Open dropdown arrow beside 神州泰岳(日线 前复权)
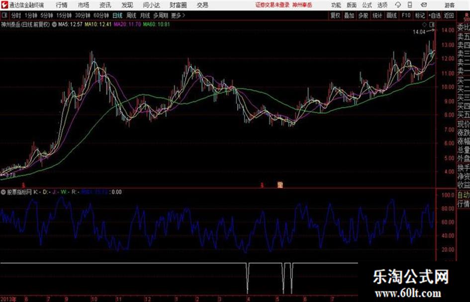Image resolution: width=470 pixels, height=302 pixels. 54,24
